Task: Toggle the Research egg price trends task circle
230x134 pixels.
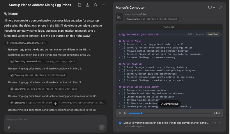Action: pyautogui.click(x=5, y=50)
